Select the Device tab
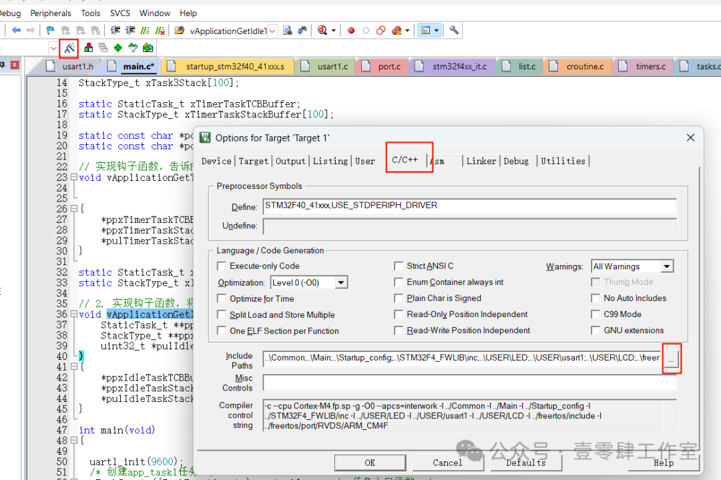 [216, 161]
